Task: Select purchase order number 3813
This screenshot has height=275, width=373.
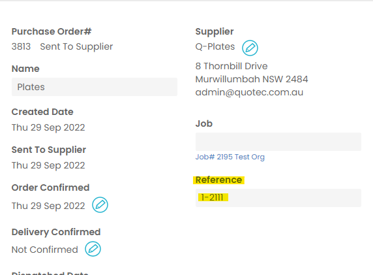Action: pyautogui.click(x=21, y=46)
